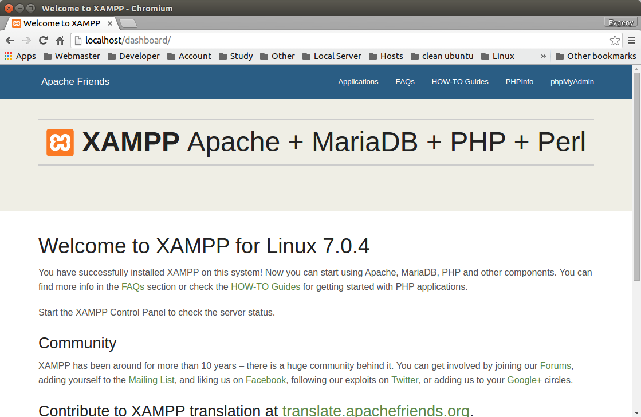Open PHPInfo in the navbar
Screen dimensions: 641x417
click(519, 82)
